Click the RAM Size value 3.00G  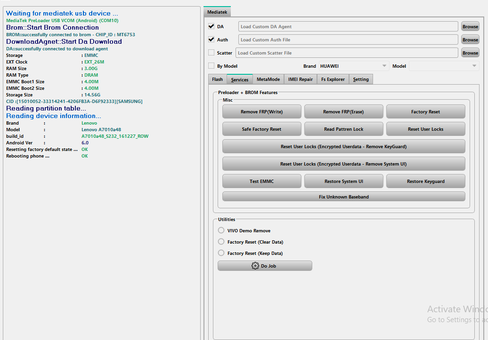[x=91, y=68]
